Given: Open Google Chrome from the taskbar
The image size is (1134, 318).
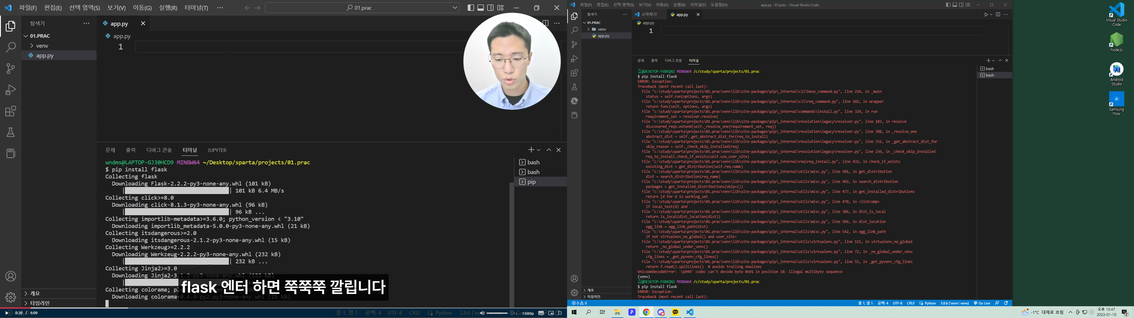Looking at the screenshot, I should [646, 312].
